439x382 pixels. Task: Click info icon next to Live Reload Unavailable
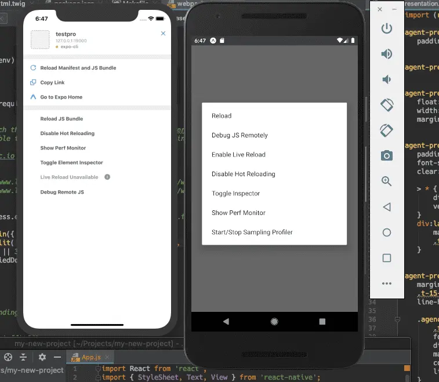(x=107, y=177)
